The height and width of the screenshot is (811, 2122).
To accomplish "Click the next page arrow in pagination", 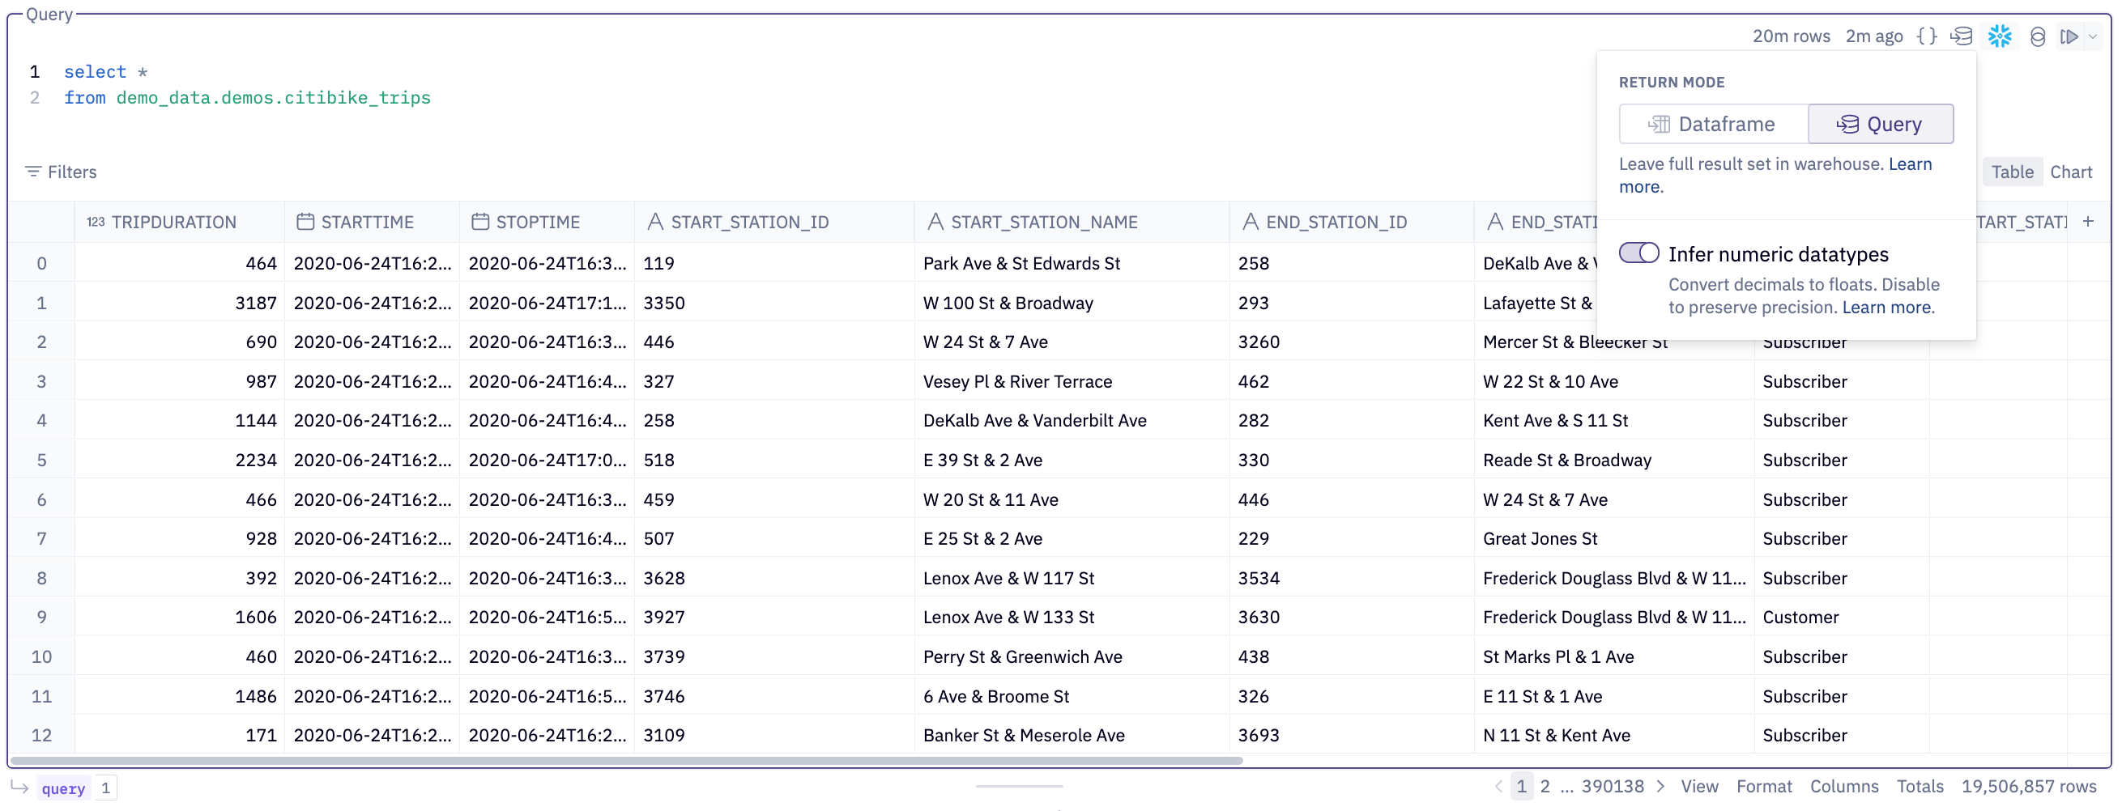I will point(1660,786).
